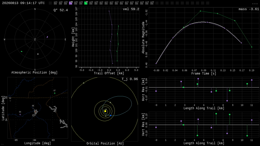Image resolution: width=260 pixels, height=146 pixels.
Task: Click the grey planet dot on outermost orbit
Action: 84,83
